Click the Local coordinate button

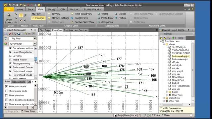point(134,115)
